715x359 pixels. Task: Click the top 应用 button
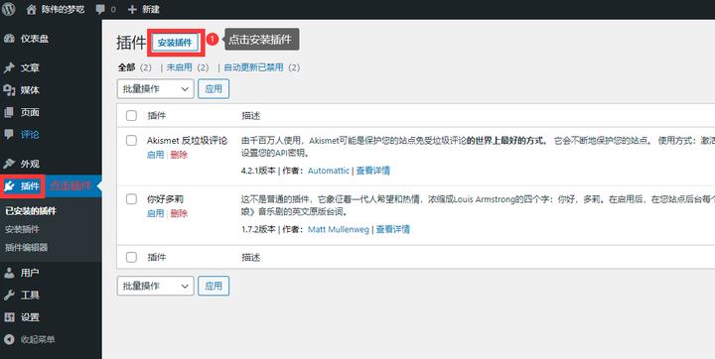[x=214, y=89]
